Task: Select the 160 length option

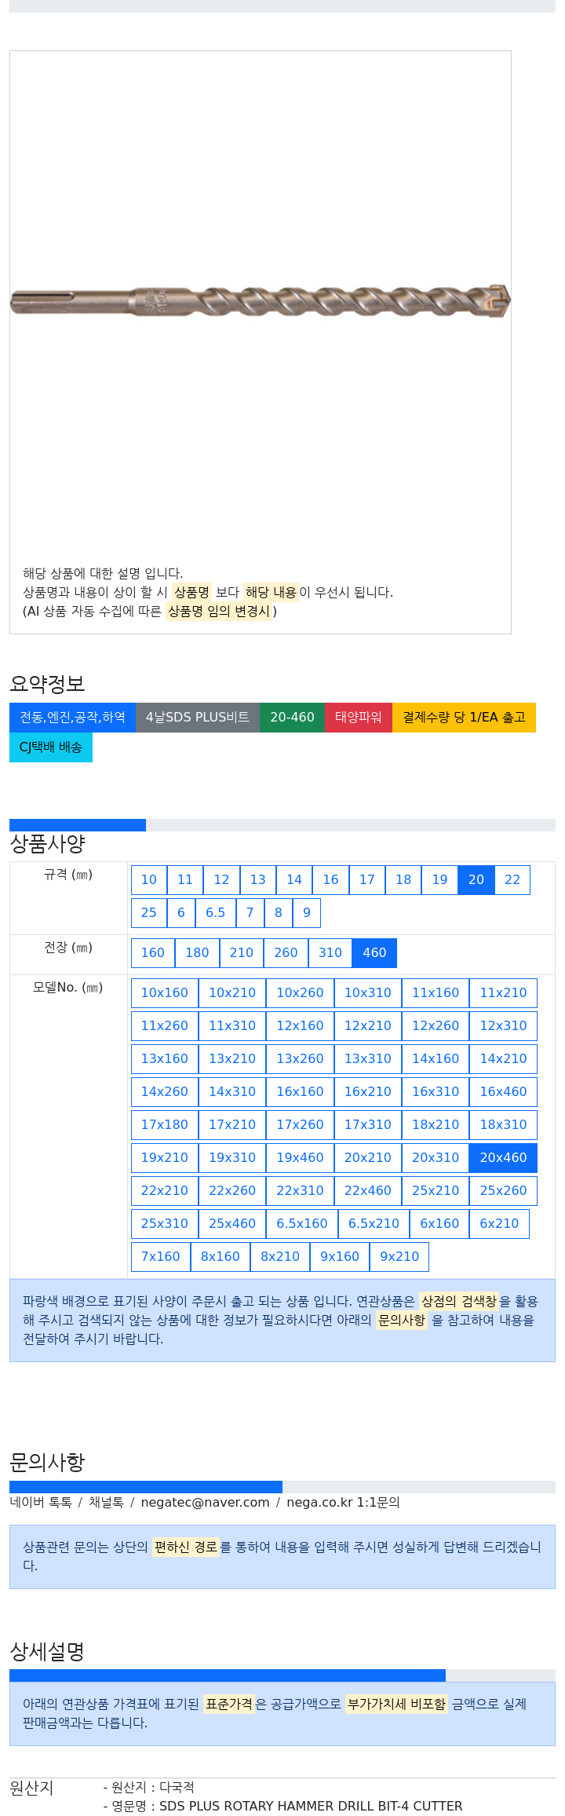Action: tap(152, 953)
